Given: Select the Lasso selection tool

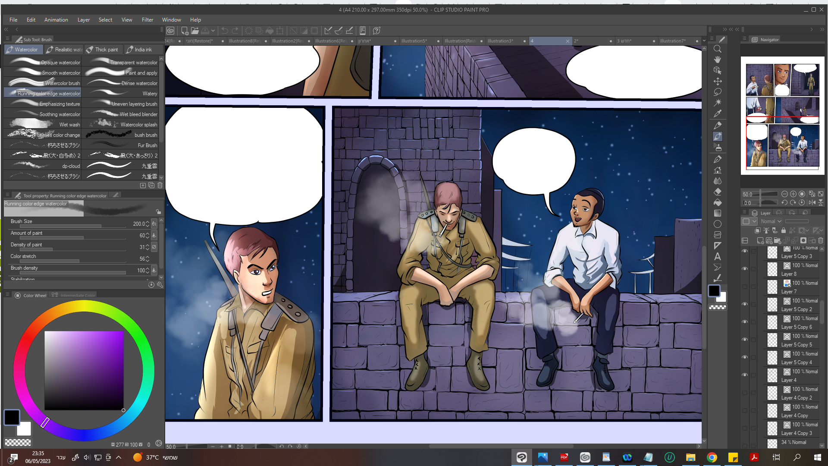Looking at the screenshot, I should [718, 92].
